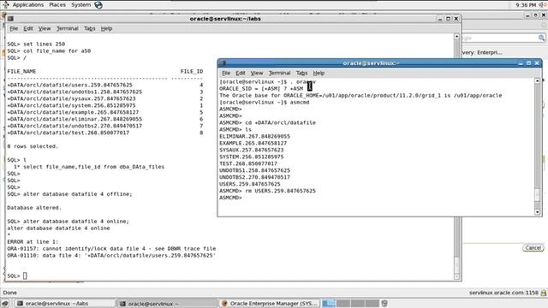The height and width of the screenshot is (308, 548).
Task: Click 'ORA-01110' error line in SQL terminal
Action: pos(111,256)
